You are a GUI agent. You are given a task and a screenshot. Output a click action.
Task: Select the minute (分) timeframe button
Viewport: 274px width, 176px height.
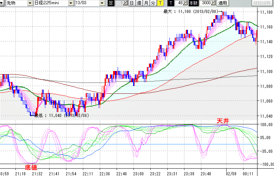click(153, 3)
